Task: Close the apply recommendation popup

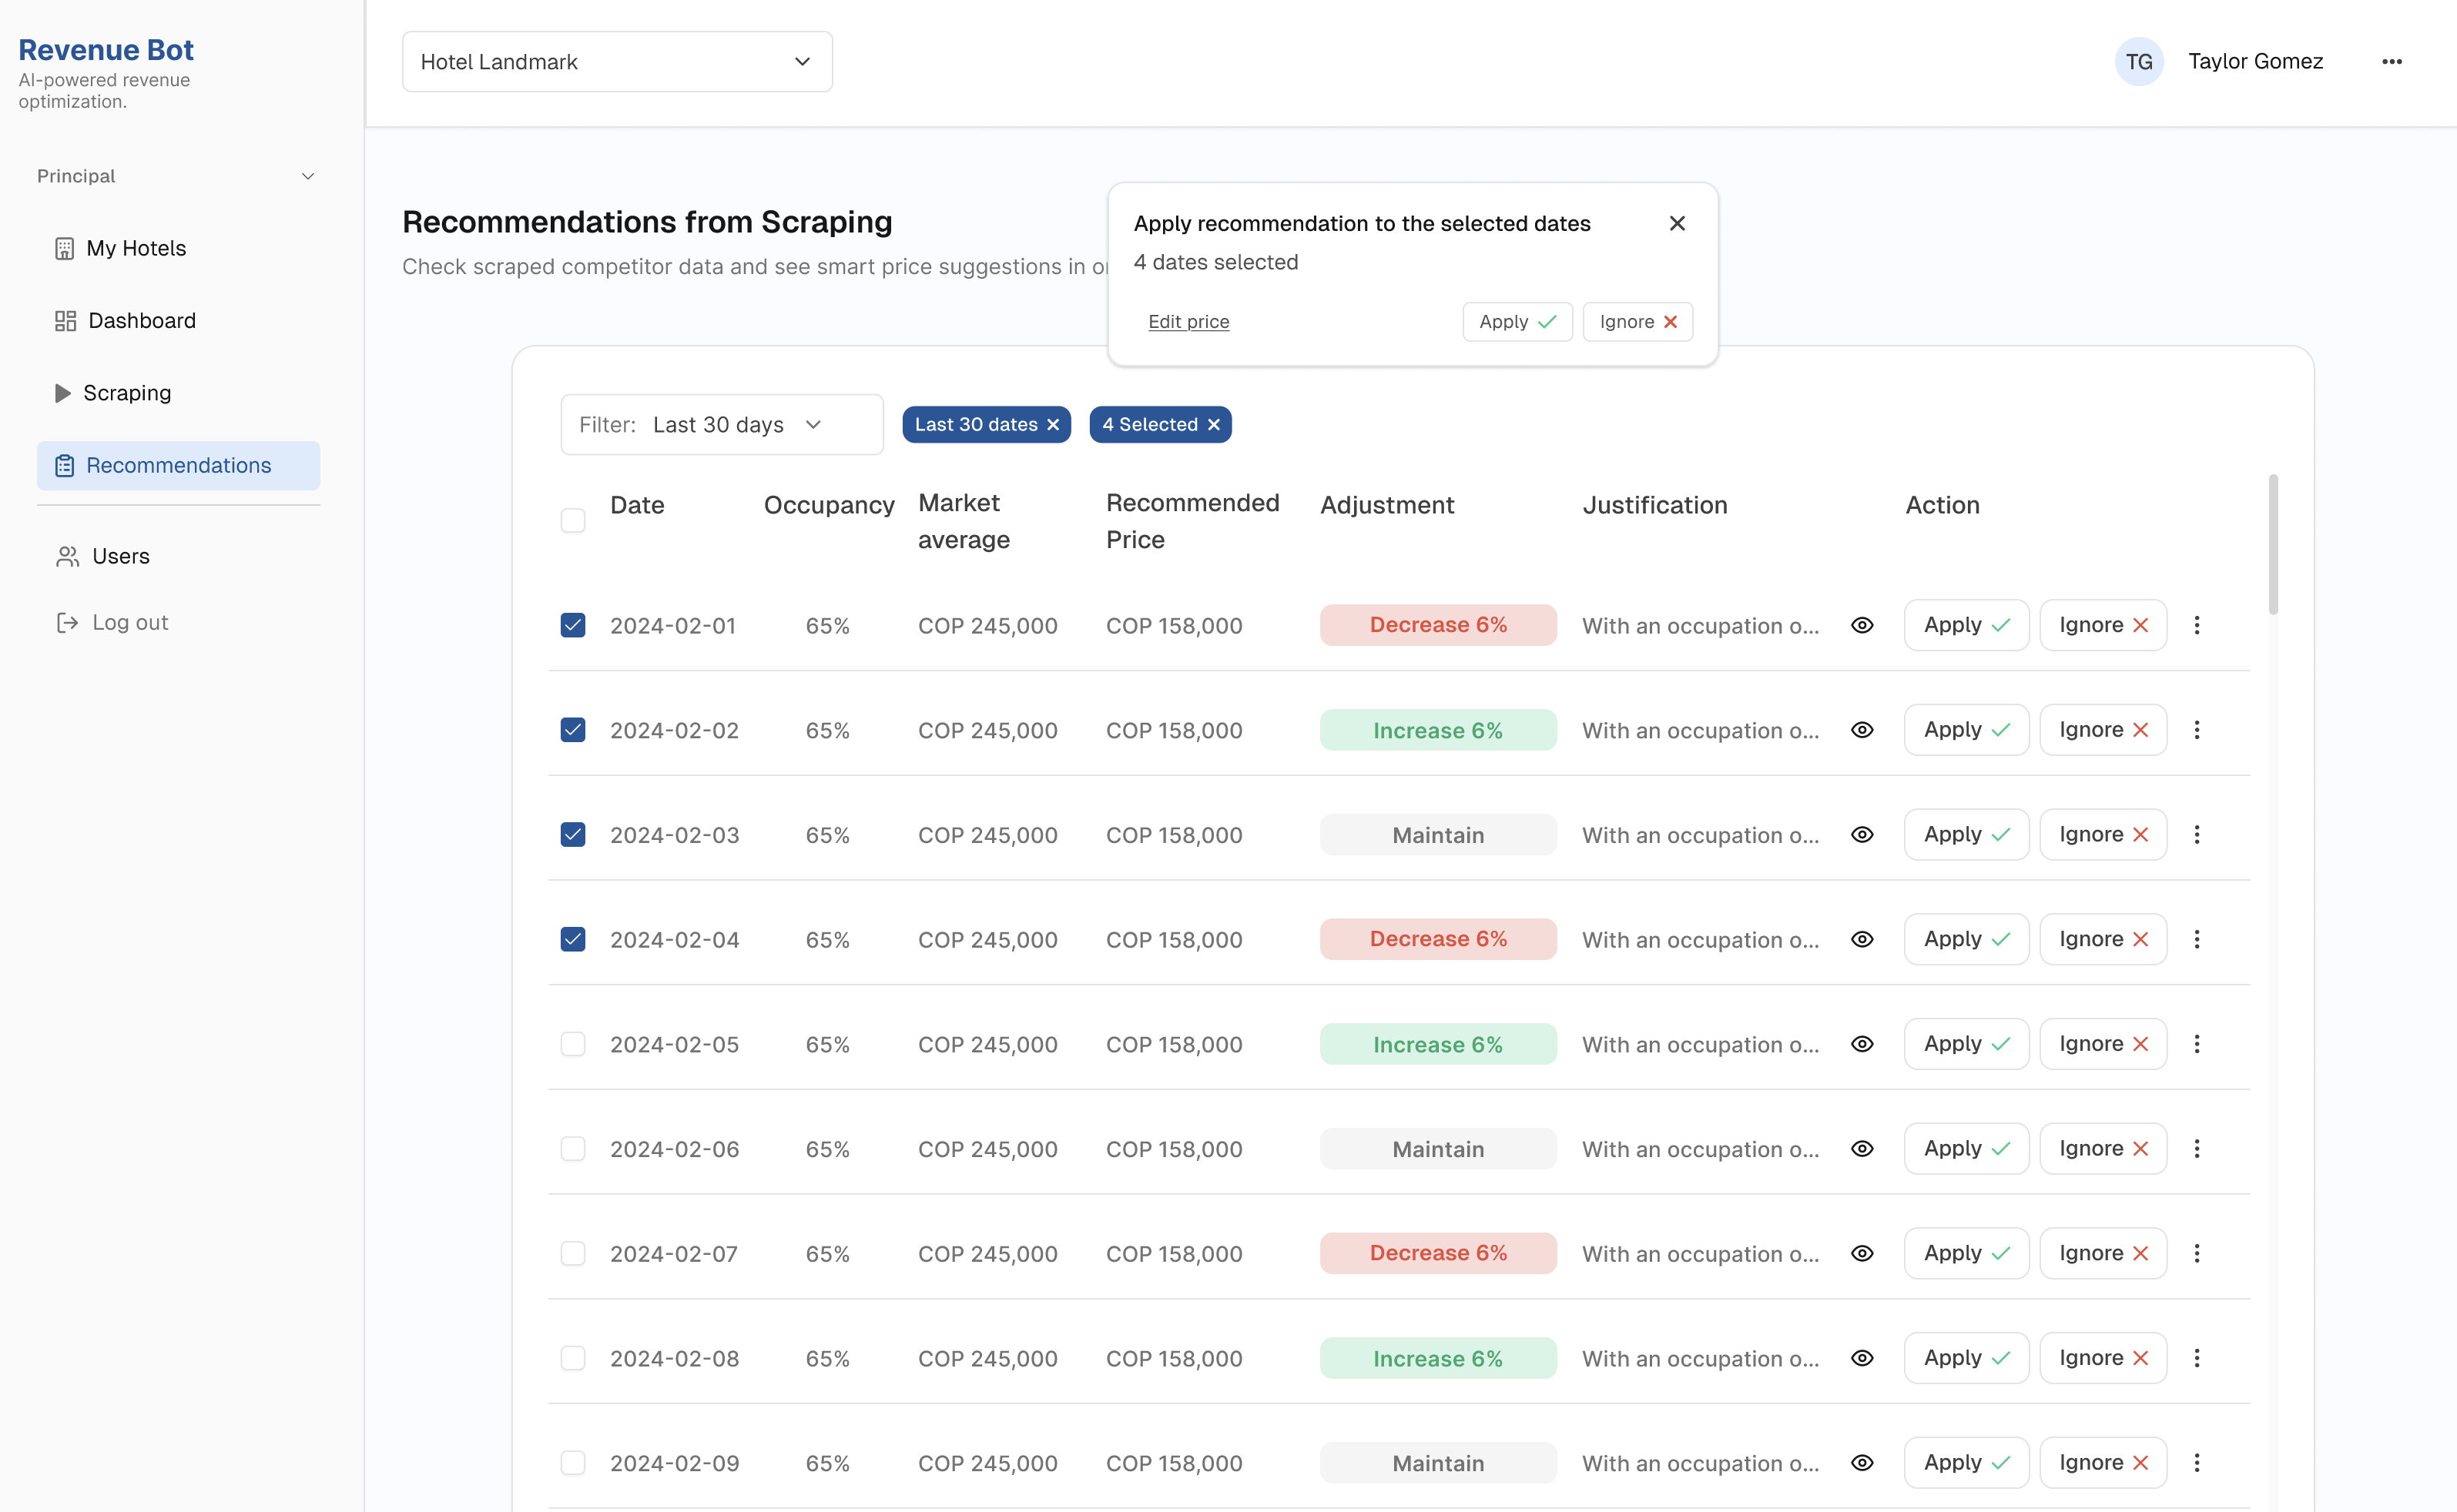Action: pos(1677,223)
